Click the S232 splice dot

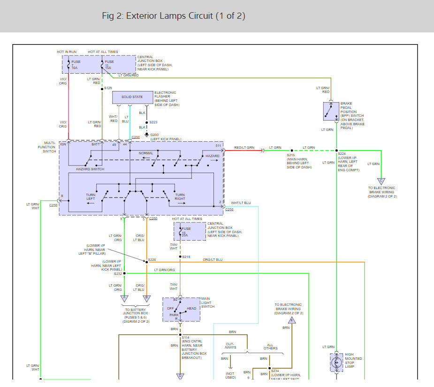[x=124, y=273]
